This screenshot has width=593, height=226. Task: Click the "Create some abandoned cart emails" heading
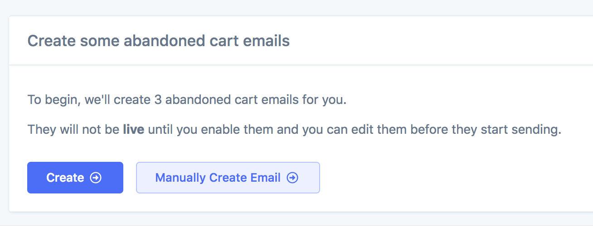coord(158,41)
